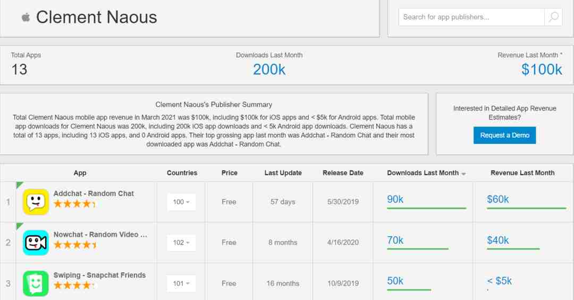Screen dimensions: 574x300
Task: Click the Request a Demo button
Action: coord(504,135)
